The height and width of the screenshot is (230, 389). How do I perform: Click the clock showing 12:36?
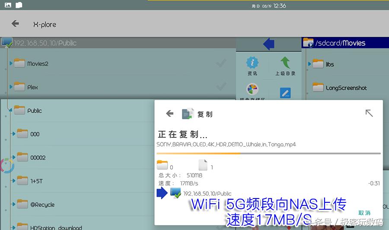(x=280, y=6)
